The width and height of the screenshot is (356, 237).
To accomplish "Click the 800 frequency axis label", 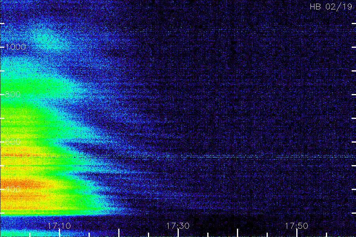I will (13, 94).
